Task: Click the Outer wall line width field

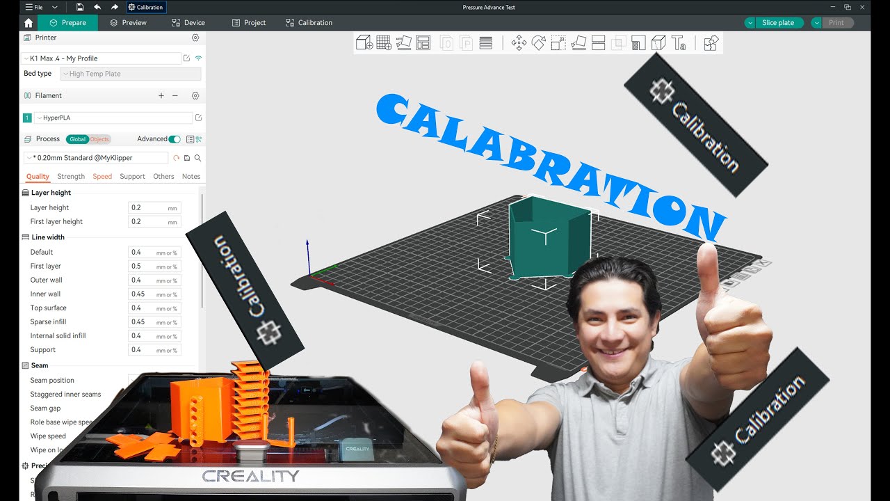Action: [154, 280]
